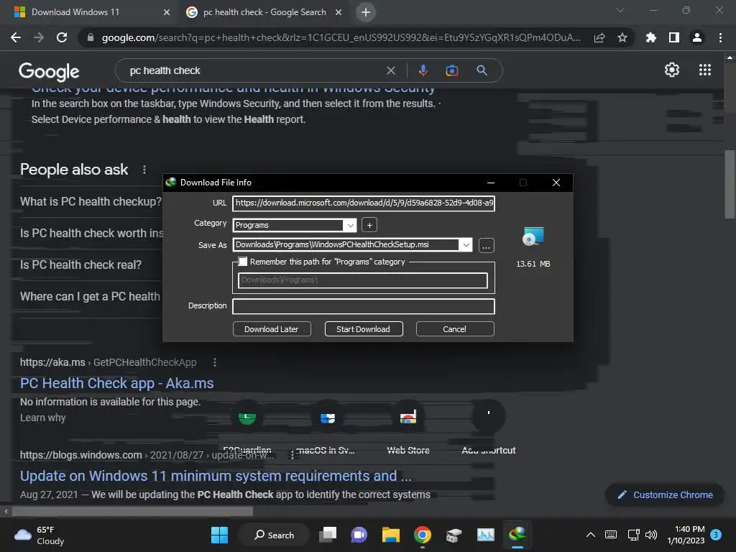Open Chrome profile avatar
This screenshot has width=736, height=552.
tap(697, 37)
